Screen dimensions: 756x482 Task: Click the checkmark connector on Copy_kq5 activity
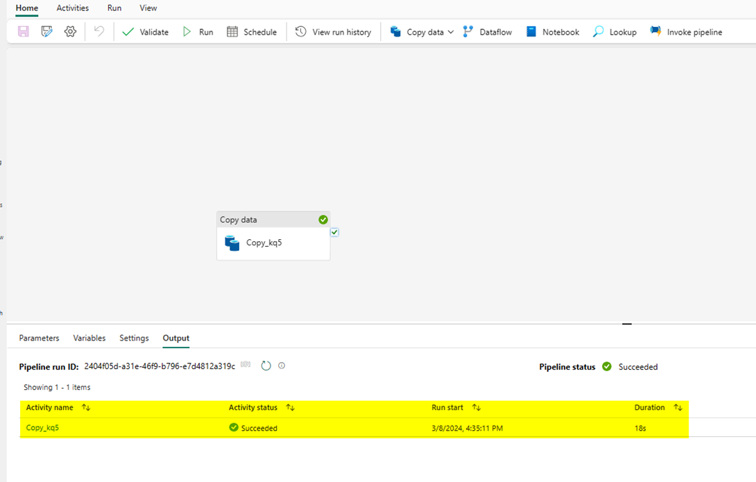334,232
